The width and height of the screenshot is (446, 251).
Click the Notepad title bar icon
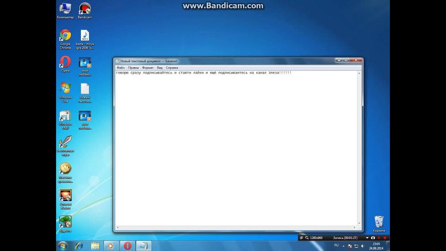(117, 61)
